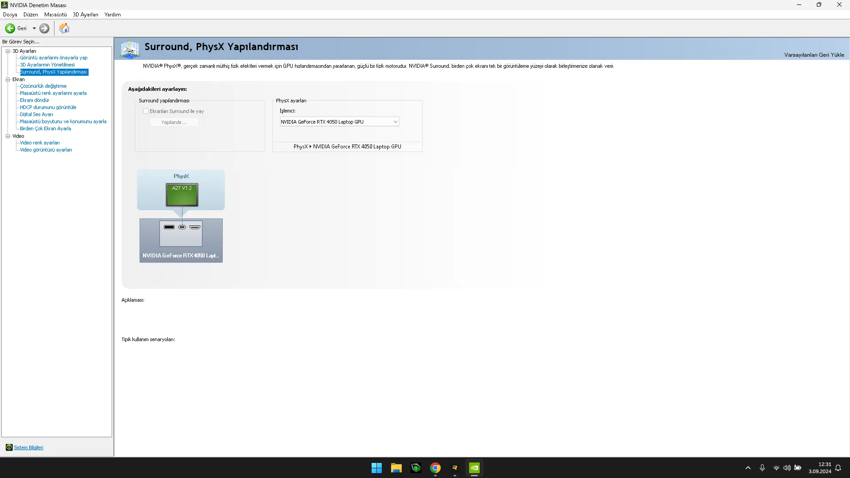Click the PhysX NVIDIA GeForce RTX 4050 status text

point(347,147)
